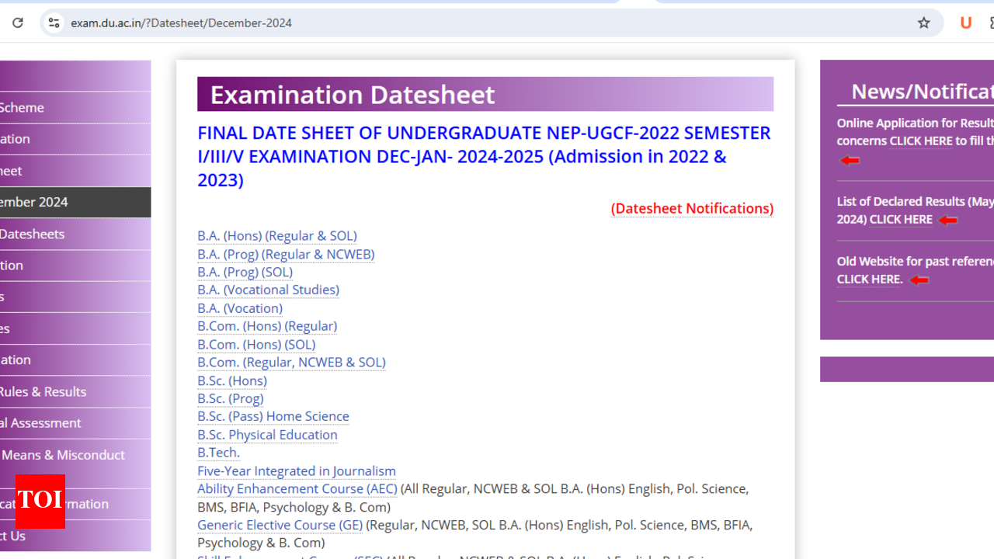Image resolution: width=994 pixels, height=559 pixels.
Task: Open Ability Enhancement Course (AEC) link
Action: click(297, 489)
